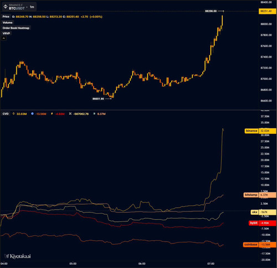Click the 10.00M CVD axis label
The image size is (277, 268).
click(x=265, y=185)
